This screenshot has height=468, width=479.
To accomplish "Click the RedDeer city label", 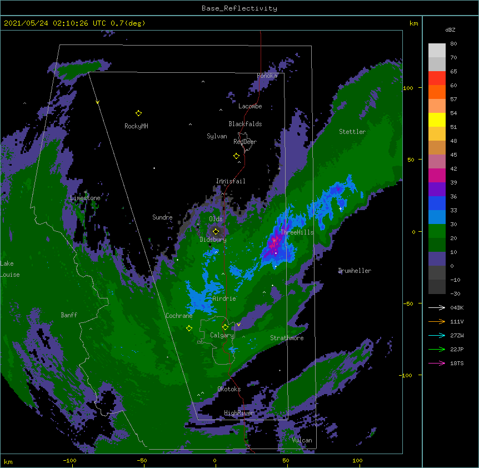I will [245, 142].
